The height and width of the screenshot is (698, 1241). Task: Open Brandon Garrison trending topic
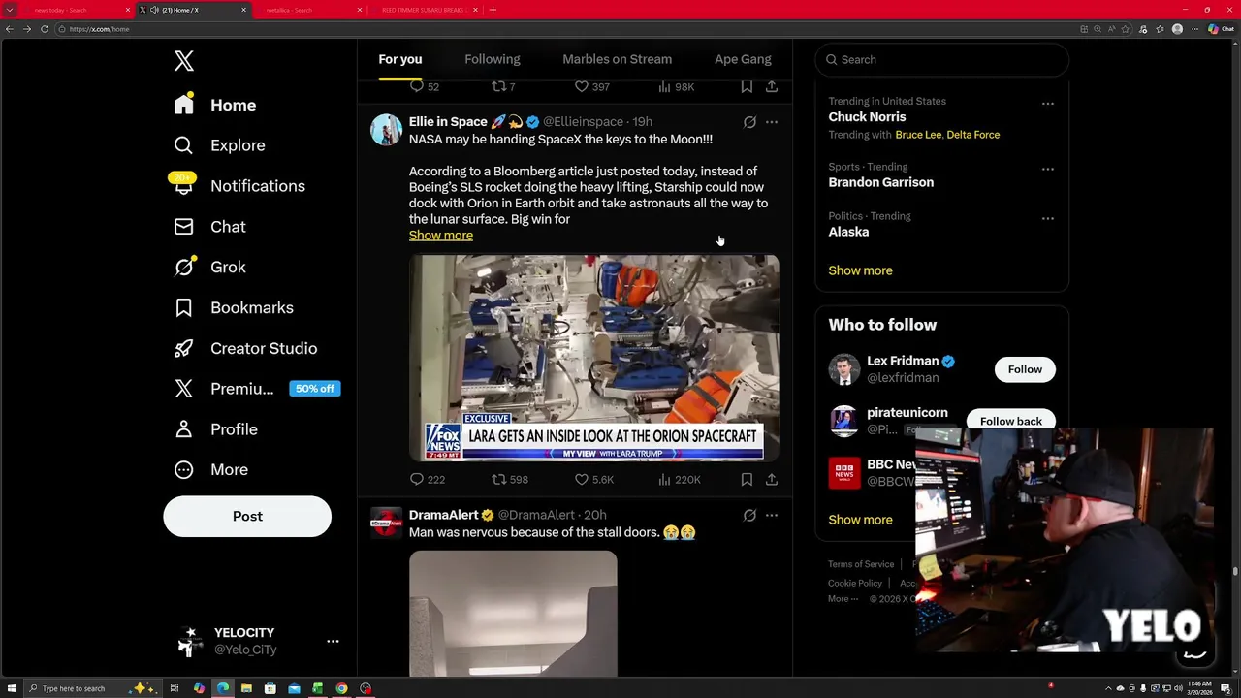click(x=880, y=182)
